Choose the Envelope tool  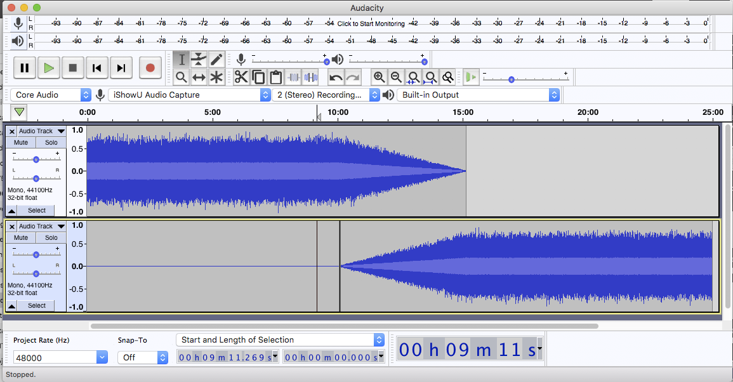point(199,60)
